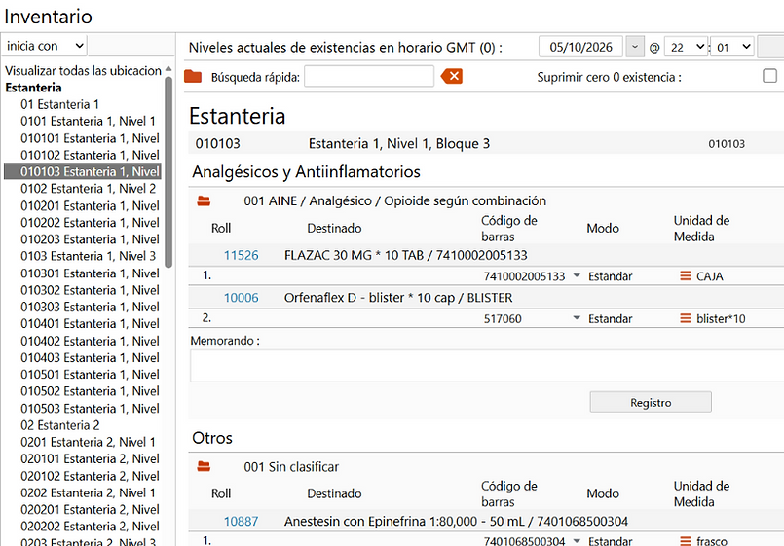This screenshot has width=784, height=546.
Task: Toggle the Suprimir cero 0 existencia checkbox
Action: pos(769,76)
